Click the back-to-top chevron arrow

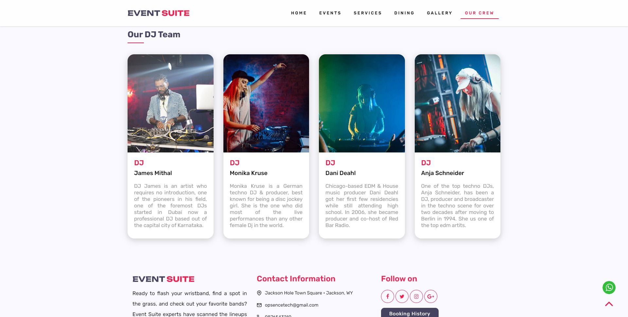click(609, 304)
